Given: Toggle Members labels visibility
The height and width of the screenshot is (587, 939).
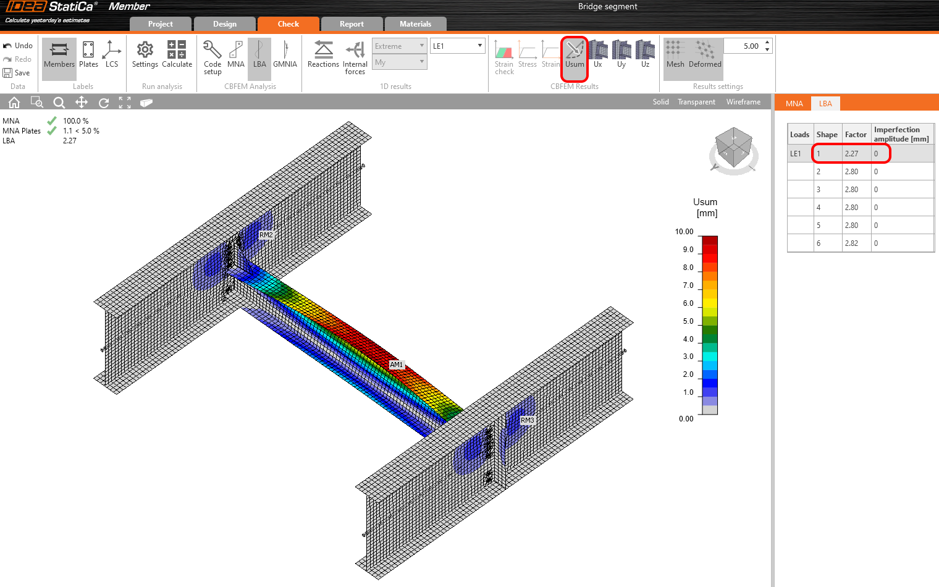Looking at the screenshot, I should [x=59, y=54].
